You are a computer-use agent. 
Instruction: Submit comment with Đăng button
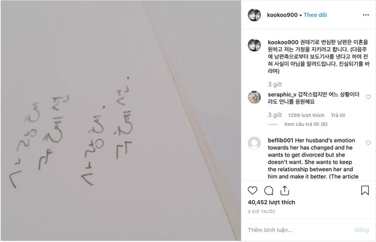pos(362,230)
